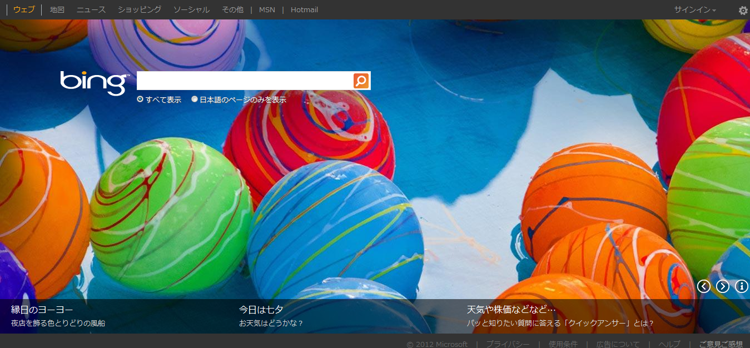Image resolution: width=750 pixels, height=348 pixels.
Task: Click the プライバシー footer link
Action: [508, 344]
